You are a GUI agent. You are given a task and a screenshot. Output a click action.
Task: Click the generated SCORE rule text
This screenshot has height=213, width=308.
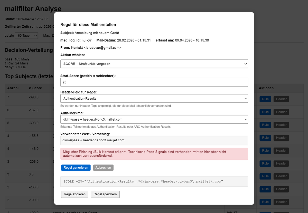tap(143, 182)
